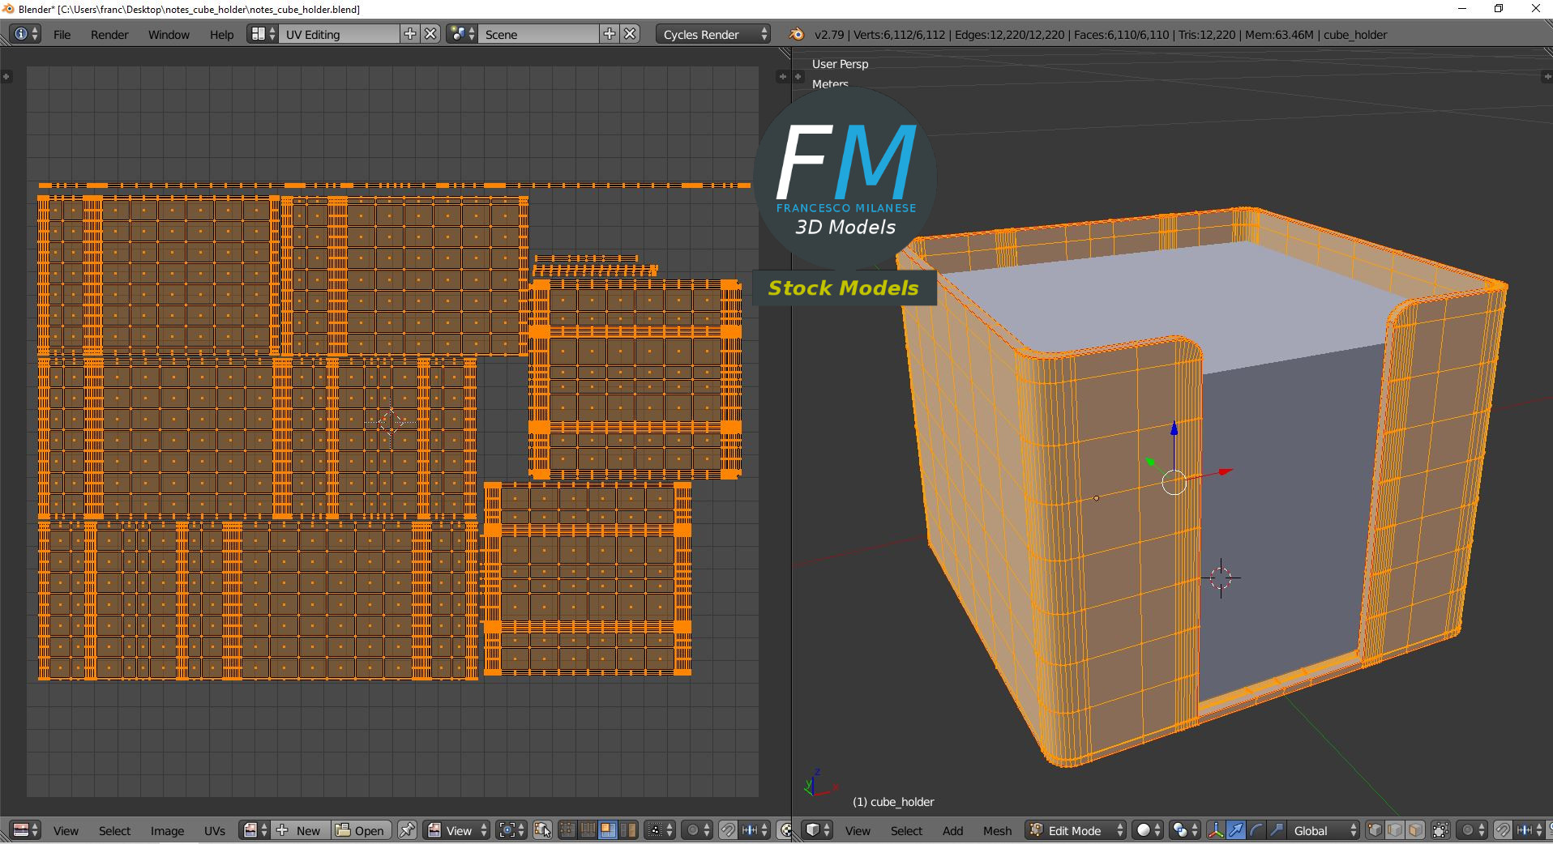
Task: Open the Window menu
Action: [169, 35]
